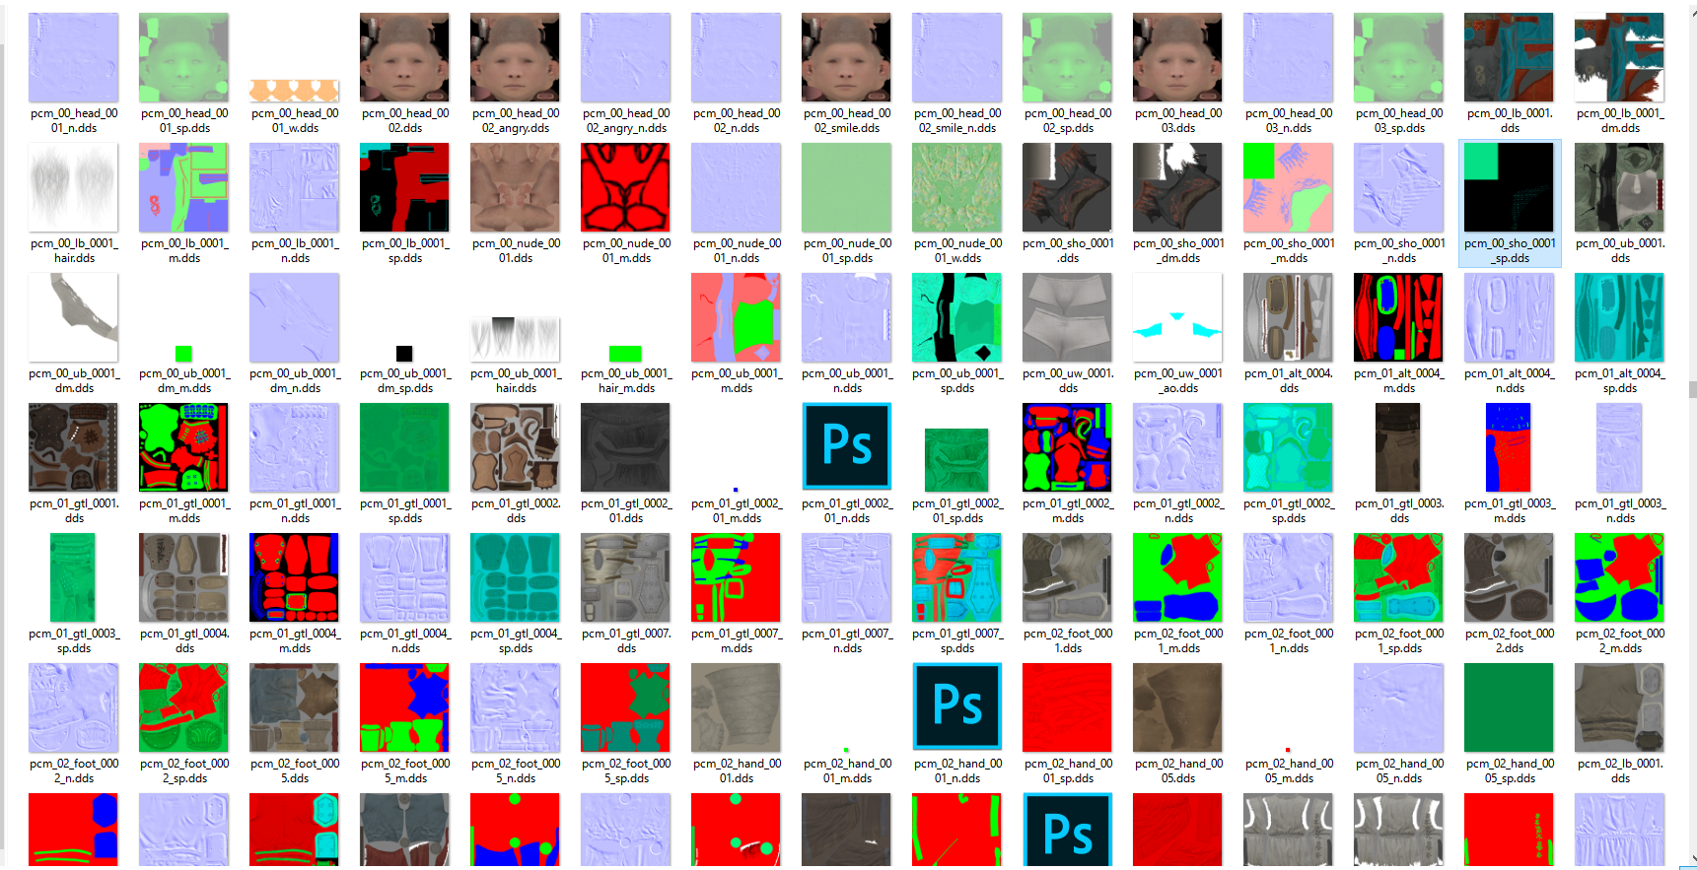
Task: Select the pcm_01_gtl_0001.dds leather texture
Action: [x=74, y=447]
